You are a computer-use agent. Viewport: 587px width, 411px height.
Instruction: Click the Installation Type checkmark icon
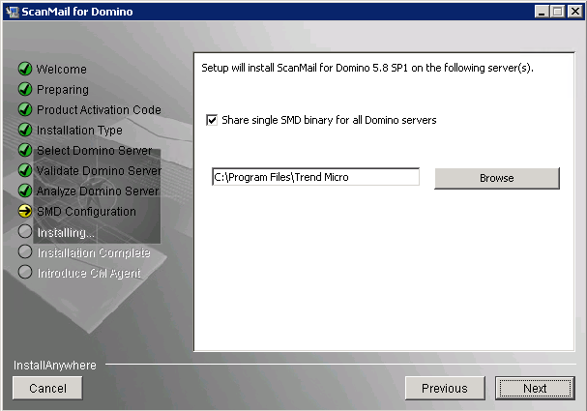[x=25, y=131]
